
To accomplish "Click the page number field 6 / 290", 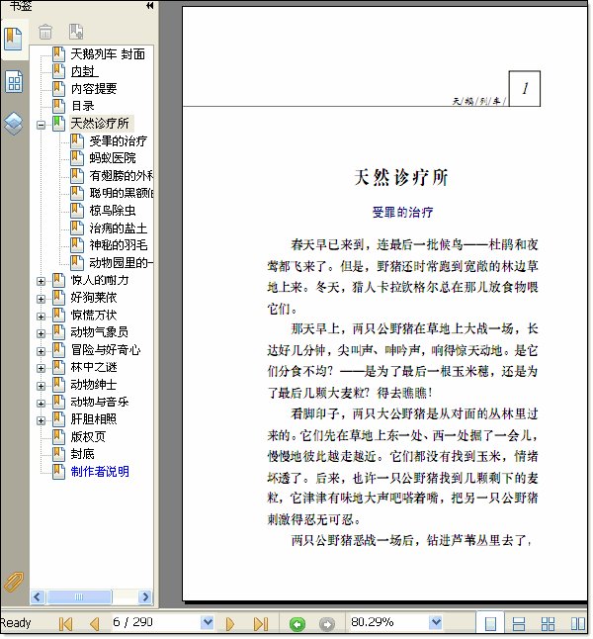I will pyautogui.click(x=156, y=622).
